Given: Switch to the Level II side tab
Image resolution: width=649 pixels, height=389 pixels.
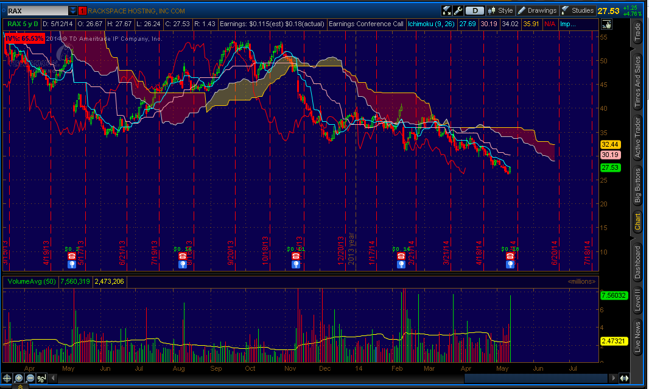Looking at the screenshot, I should [638, 300].
